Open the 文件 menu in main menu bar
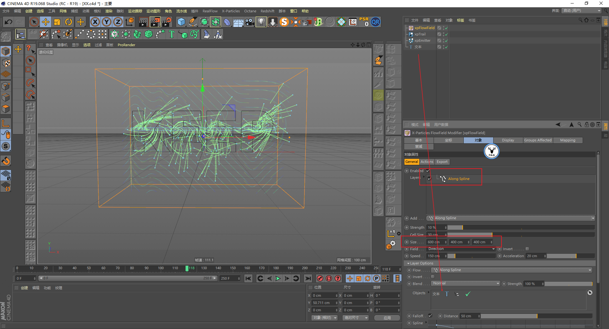Image resolution: width=609 pixels, height=329 pixels. click(x=6, y=11)
